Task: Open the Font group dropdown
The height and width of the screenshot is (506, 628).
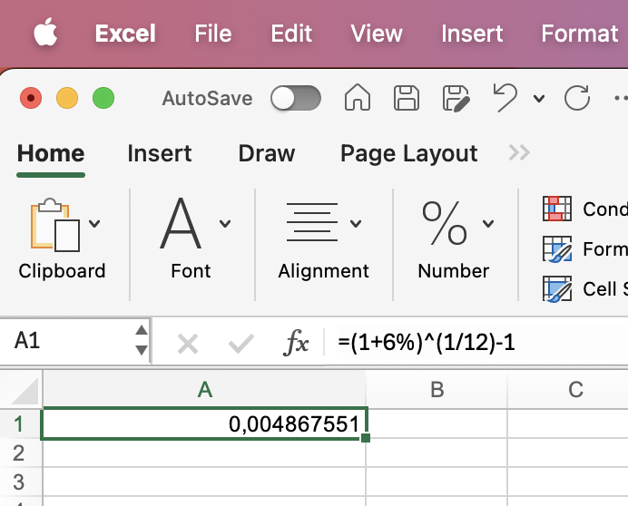Action: point(225,224)
